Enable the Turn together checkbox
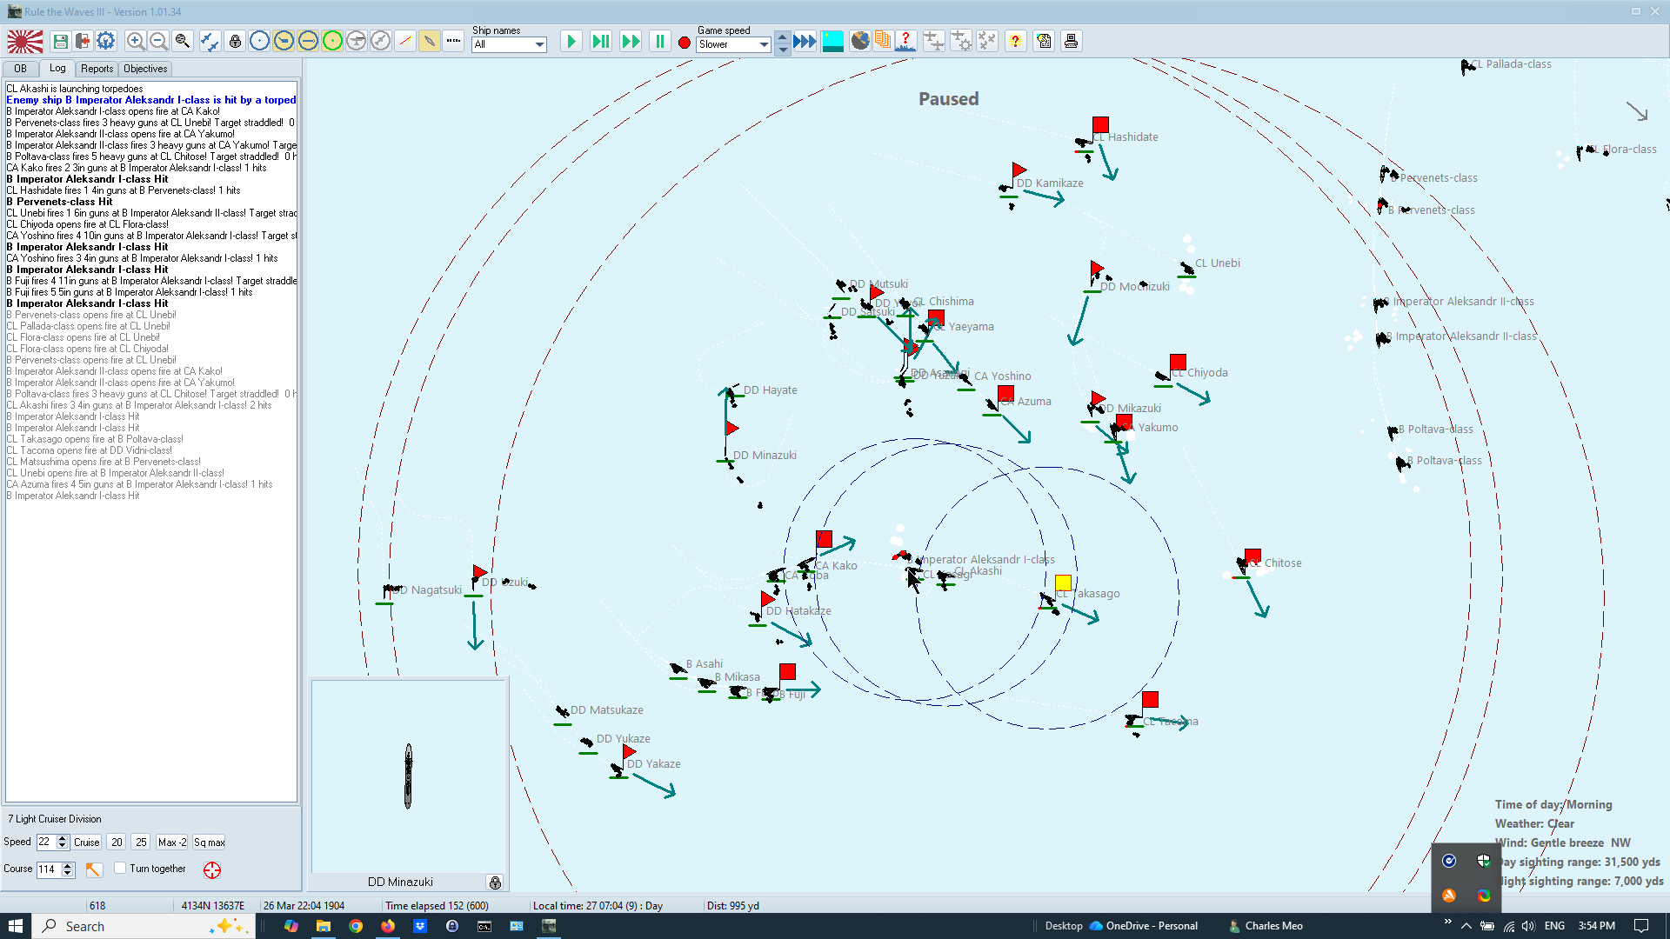Viewport: 1670px width, 939px height. point(120,868)
